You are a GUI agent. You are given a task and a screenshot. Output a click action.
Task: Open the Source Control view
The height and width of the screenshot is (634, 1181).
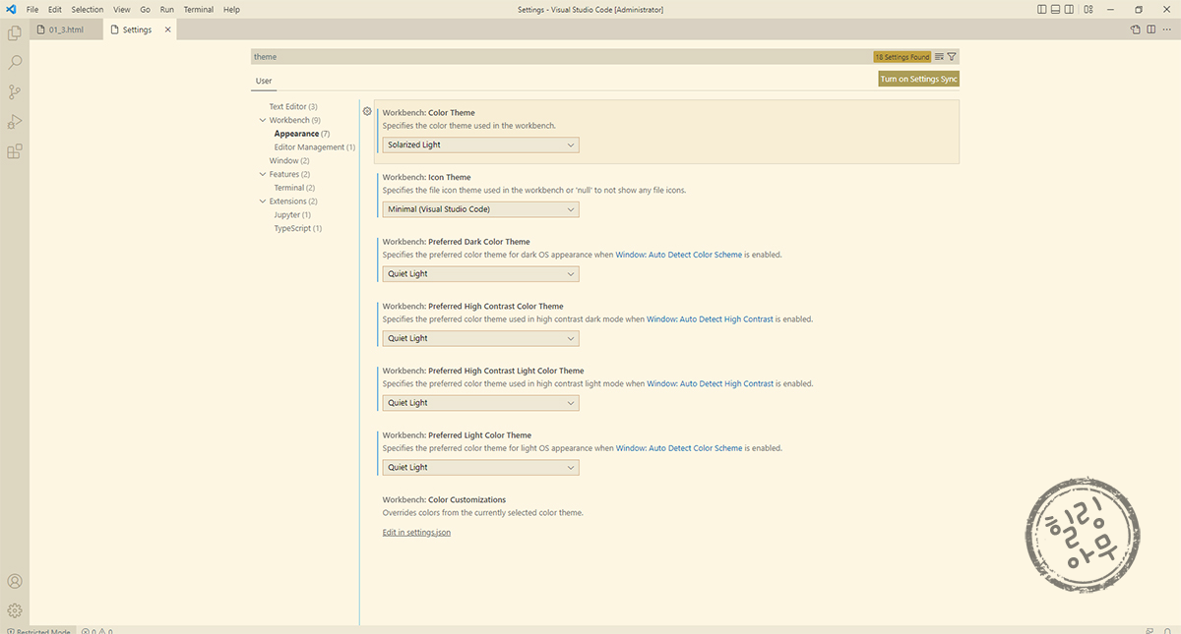[x=15, y=92]
